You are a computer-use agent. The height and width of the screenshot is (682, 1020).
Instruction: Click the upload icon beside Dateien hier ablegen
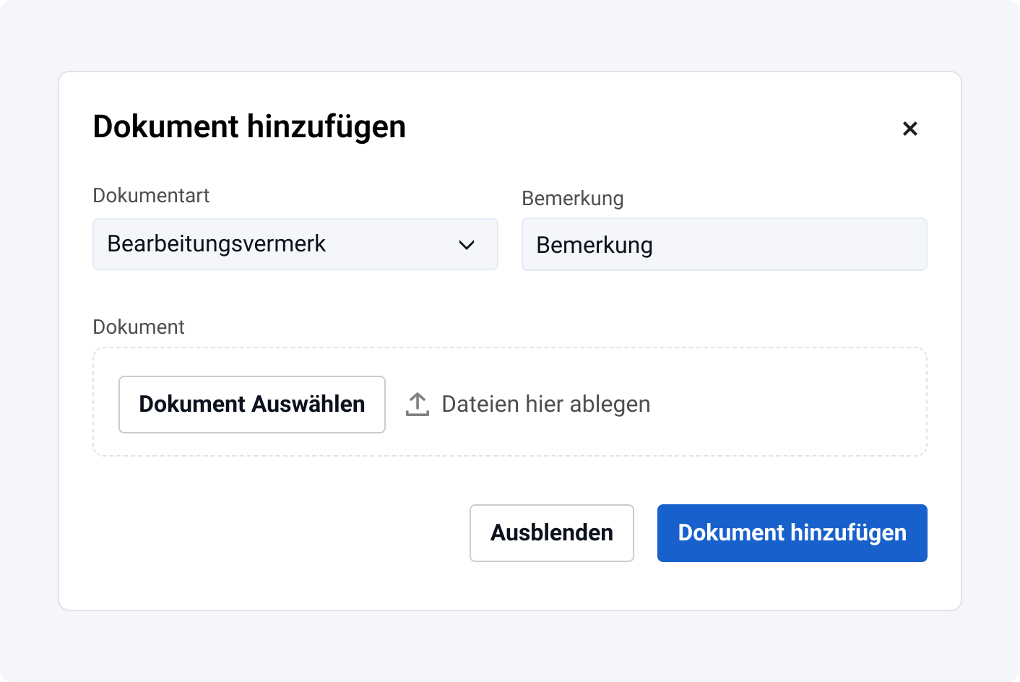418,404
